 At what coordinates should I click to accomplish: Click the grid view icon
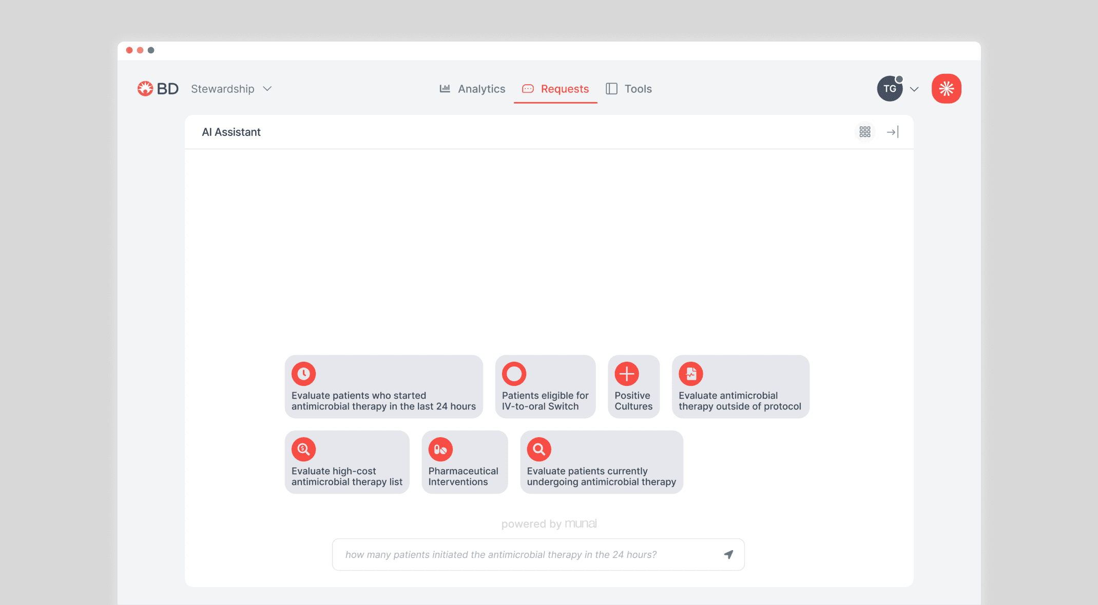tap(865, 132)
